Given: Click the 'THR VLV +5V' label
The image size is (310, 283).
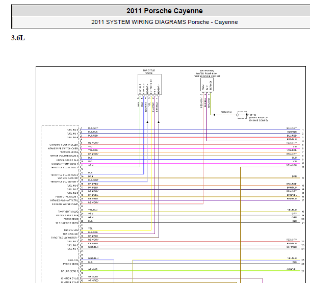Looking at the screenshot, I should [x=71, y=230].
